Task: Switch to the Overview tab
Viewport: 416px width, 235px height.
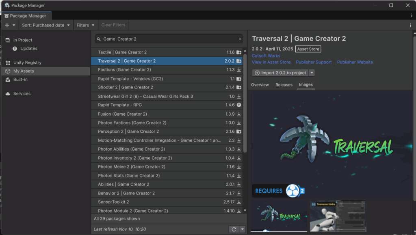Action: point(260,85)
